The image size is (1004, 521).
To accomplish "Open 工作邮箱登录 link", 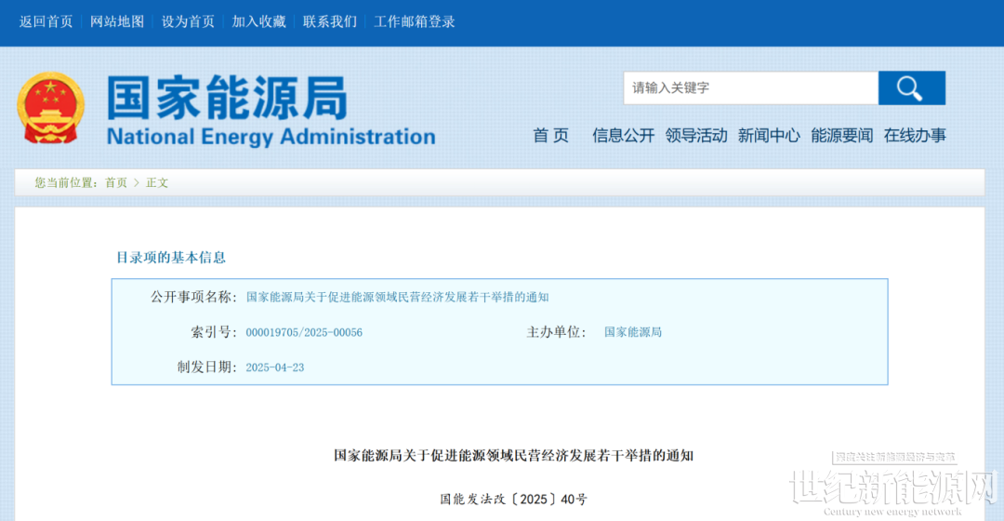I will coord(415,21).
